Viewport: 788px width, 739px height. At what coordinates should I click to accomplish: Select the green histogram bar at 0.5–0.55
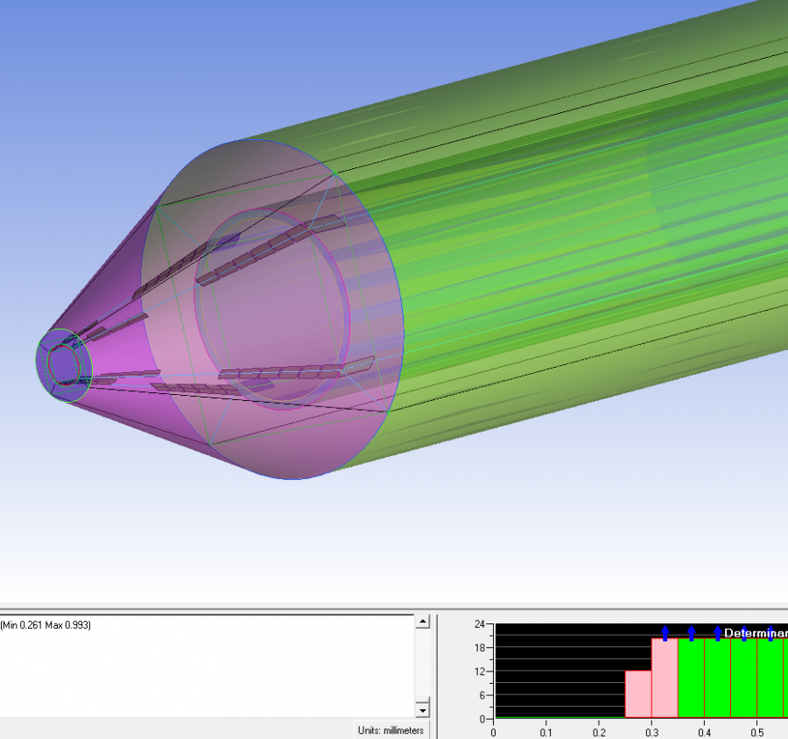coord(770,679)
